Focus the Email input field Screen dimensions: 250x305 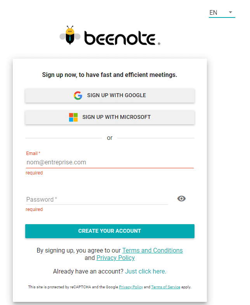tap(110, 162)
